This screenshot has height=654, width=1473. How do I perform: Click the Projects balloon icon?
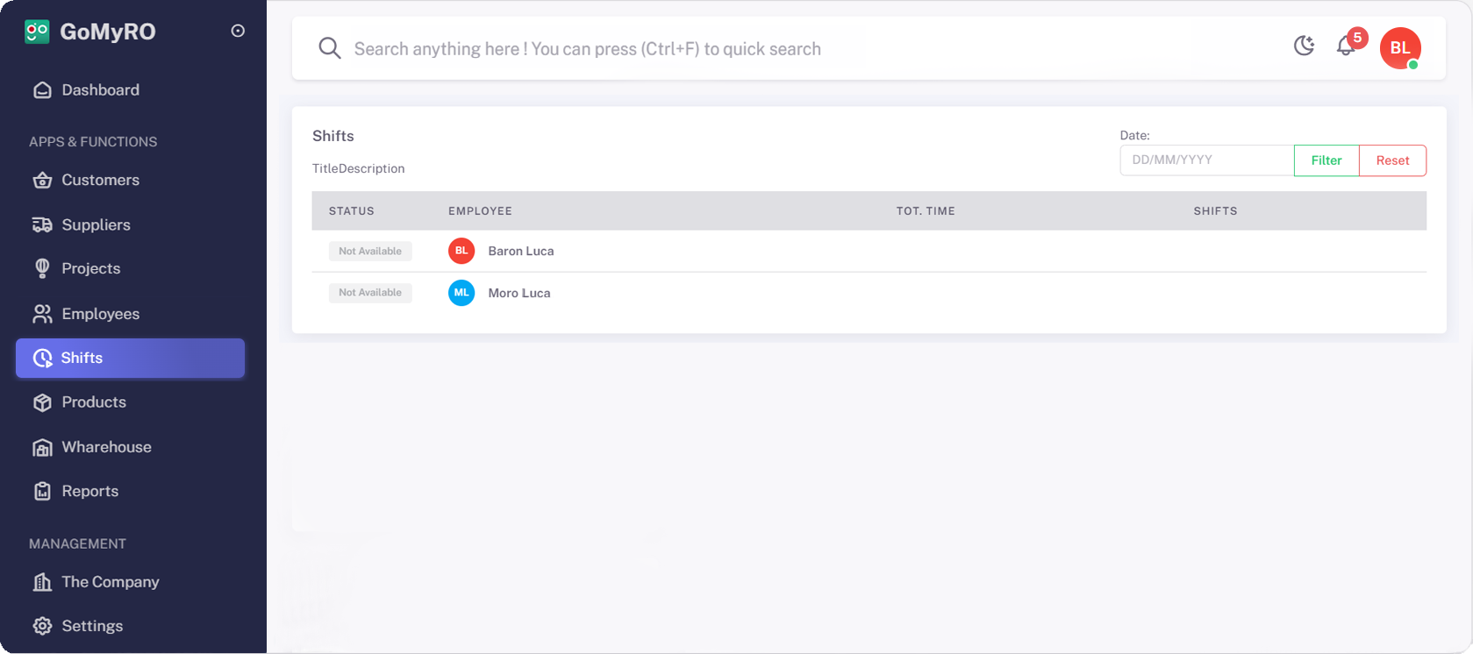pos(42,269)
